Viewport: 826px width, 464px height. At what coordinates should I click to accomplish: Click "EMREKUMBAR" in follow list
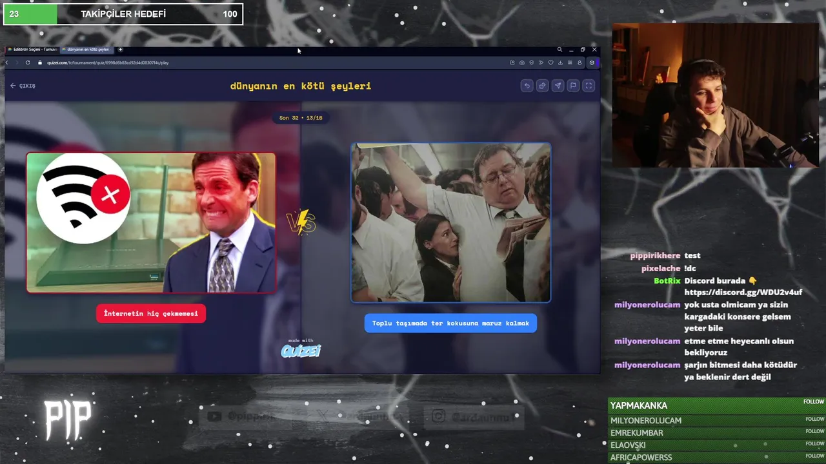[x=637, y=432]
